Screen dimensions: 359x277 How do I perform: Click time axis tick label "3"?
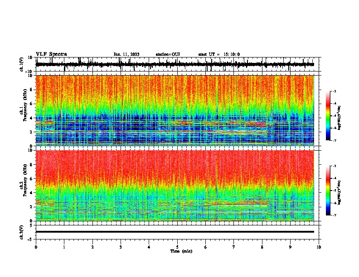[121, 247]
